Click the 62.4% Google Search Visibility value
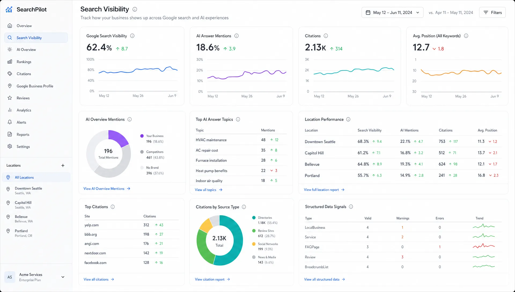Image resolution: width=515 pixels, height=292 pixels. 99,48
